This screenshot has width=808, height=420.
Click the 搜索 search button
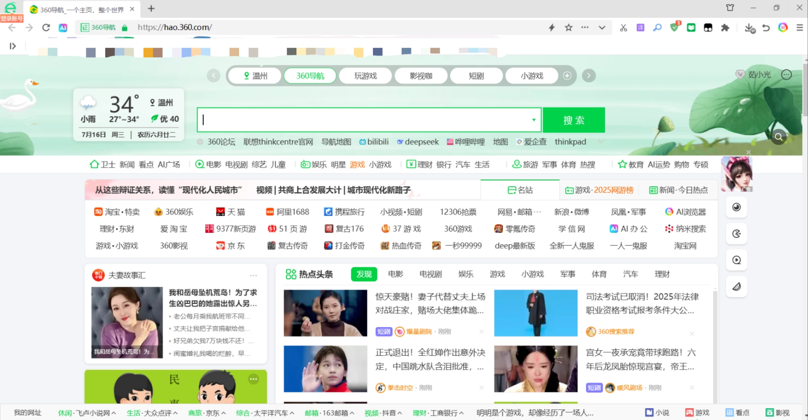tap(574, 120)
